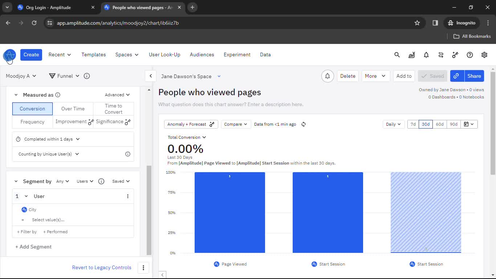Screen dimensions: 496x279
Task: Select the Significance measurement option
Action: click(x=114, y=122)
